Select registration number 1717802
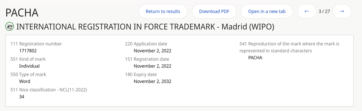Image resolution: width=362 pixels, height=111 pixels. click(x=28, y=51)
